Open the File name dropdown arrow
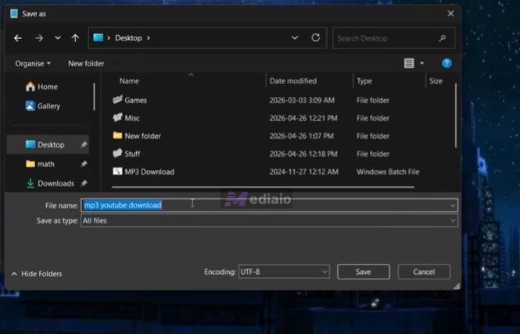The height and width of the screenshot is (334, 520). click(453, 205)
